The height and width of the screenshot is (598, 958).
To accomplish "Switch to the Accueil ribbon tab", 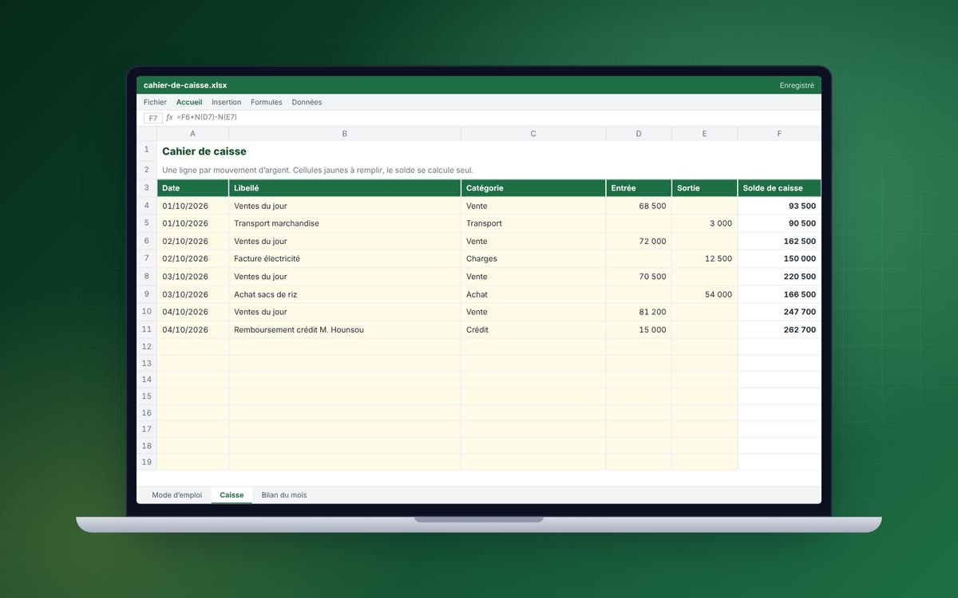I will 189,102.
